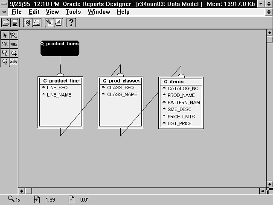
Task: Choose the Data Link chain tool
Action: point(14,44)
